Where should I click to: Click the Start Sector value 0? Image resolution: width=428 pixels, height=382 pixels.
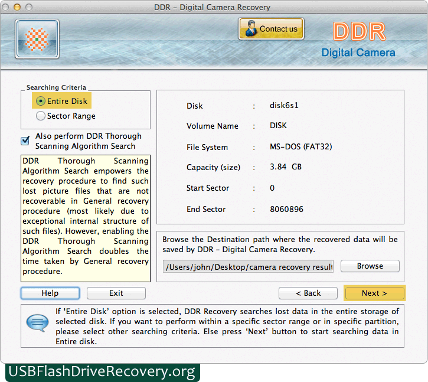pyautogui.click(x=272, y=188)
